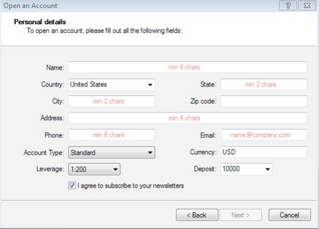Click inside the Phone field
The height and width of the screenshot is (229, 319).
click(112, 135)
